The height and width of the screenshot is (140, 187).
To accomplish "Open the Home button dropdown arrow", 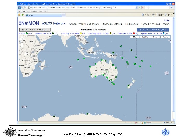I will click(x=145, y=15).
